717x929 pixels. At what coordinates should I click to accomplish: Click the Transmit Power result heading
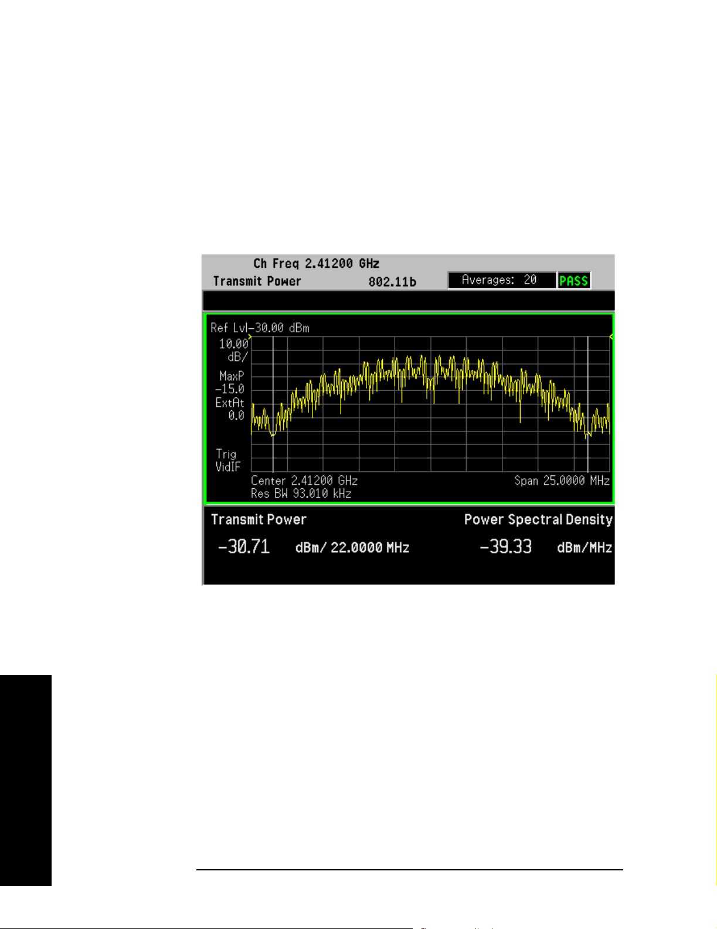[x=259, y=519]
